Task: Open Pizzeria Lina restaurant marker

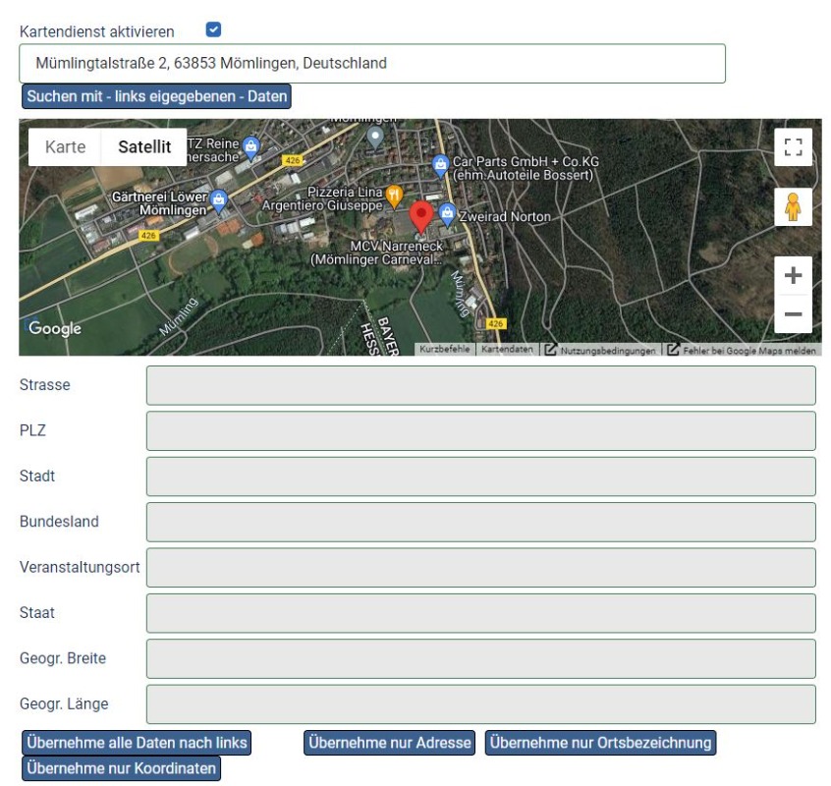Action: (394, 196)
